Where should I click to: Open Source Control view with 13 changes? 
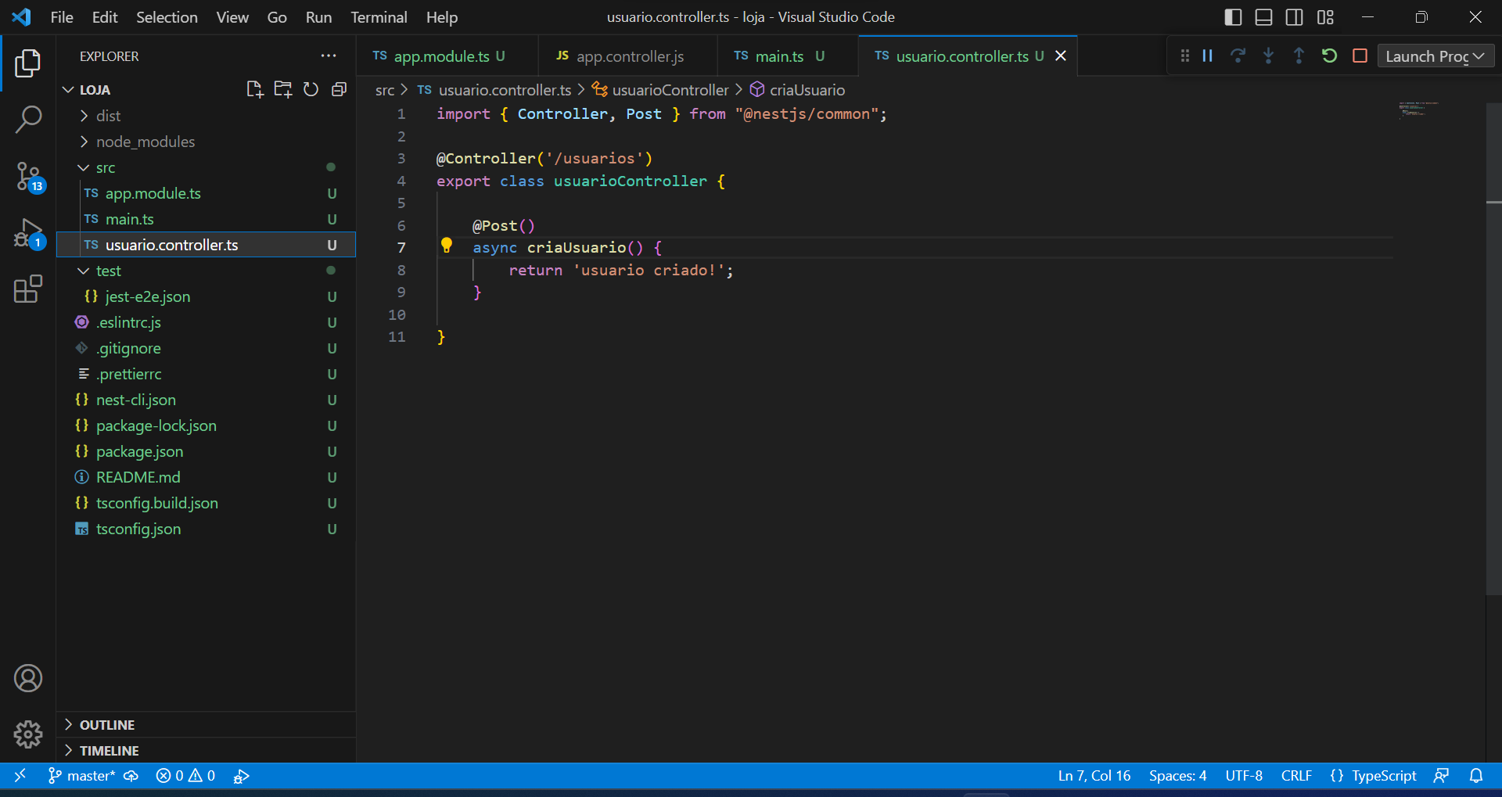click(28, 177)
